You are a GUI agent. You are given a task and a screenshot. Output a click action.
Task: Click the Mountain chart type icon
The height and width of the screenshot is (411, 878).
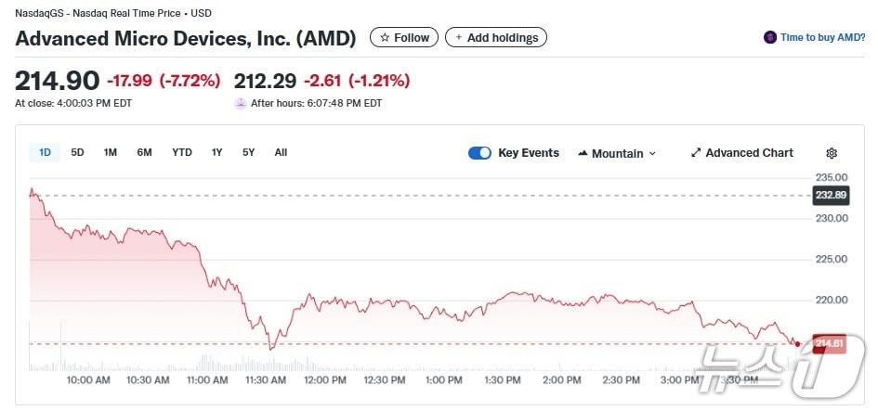[583, 153]
